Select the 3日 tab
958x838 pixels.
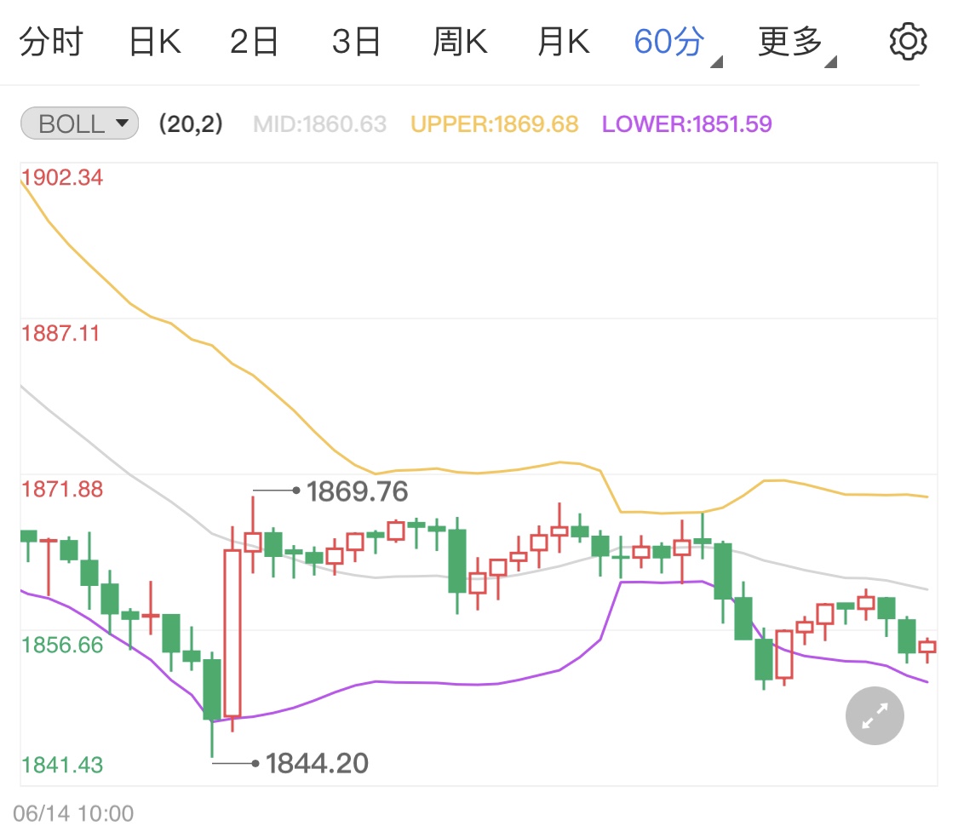point(356,43)
